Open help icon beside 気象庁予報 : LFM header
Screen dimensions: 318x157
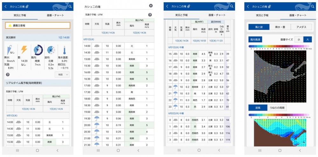(150, 15)
